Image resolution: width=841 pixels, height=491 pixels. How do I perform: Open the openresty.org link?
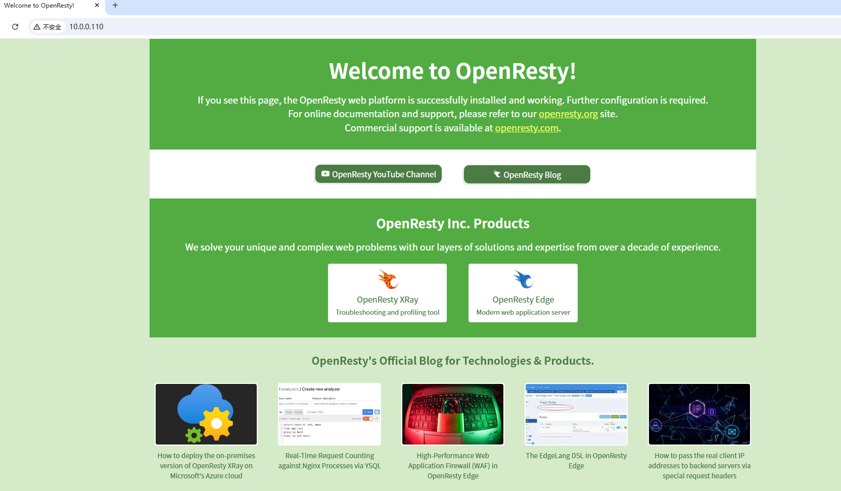click(x=568, y=114)
